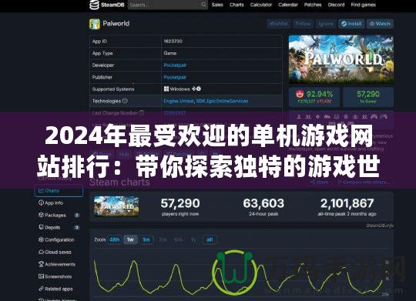The image size is (416, 301).
Task: Click the 92.94% rating box
Action: pyautogui.click(x=314, y=97)
